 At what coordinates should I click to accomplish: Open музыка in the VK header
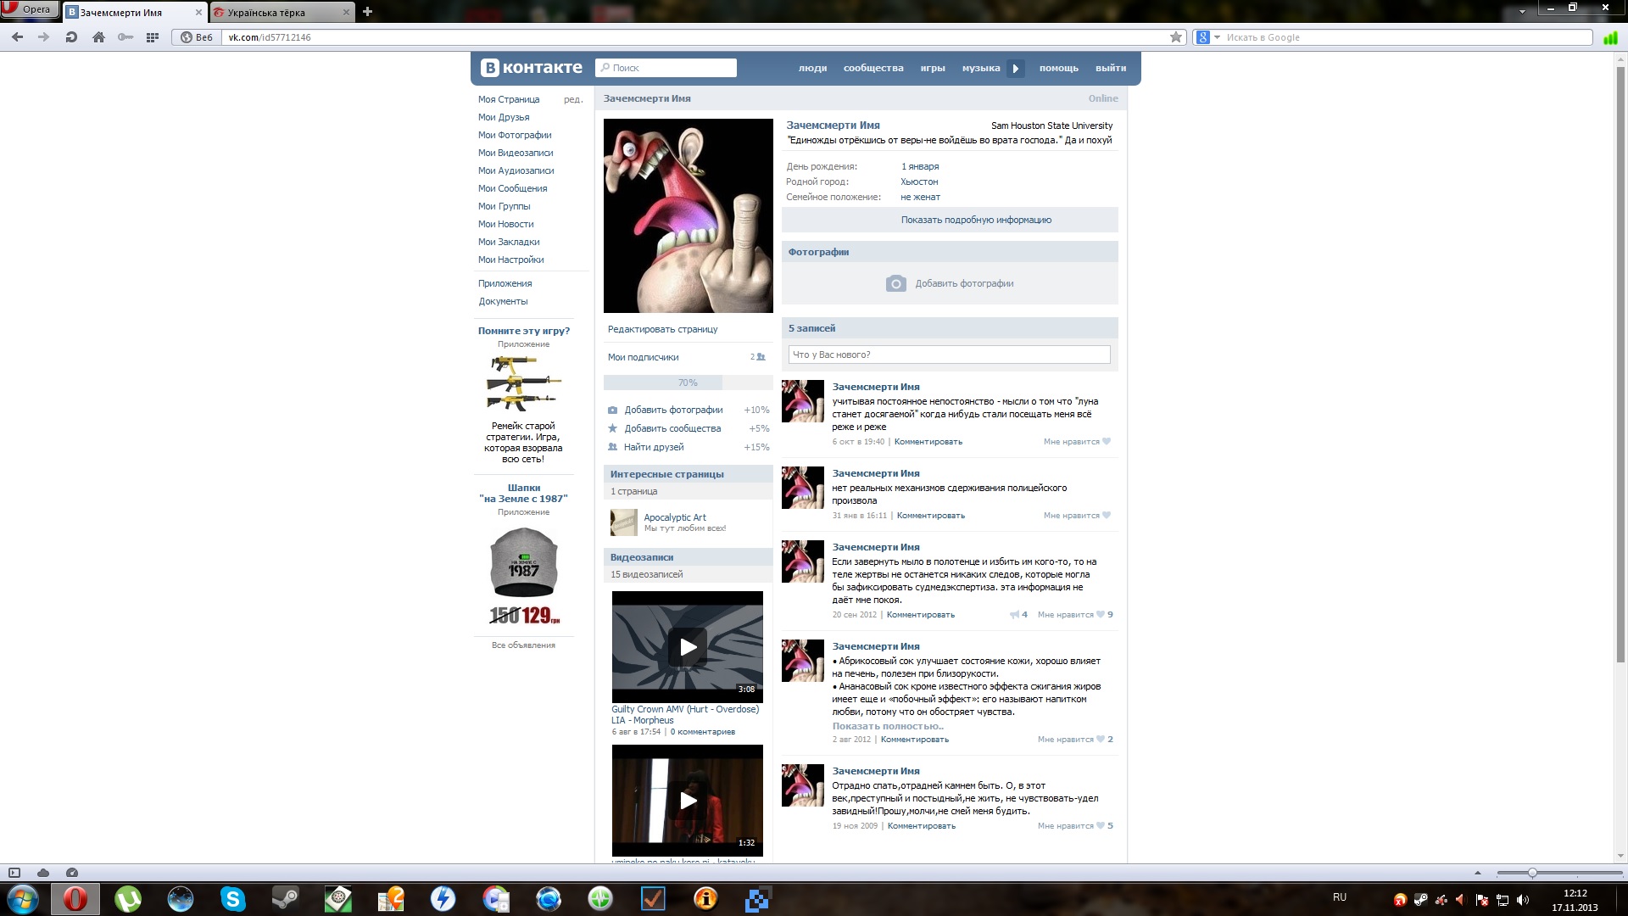(981, 68)
